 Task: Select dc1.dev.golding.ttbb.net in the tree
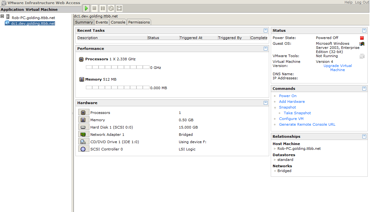point(33,23)
